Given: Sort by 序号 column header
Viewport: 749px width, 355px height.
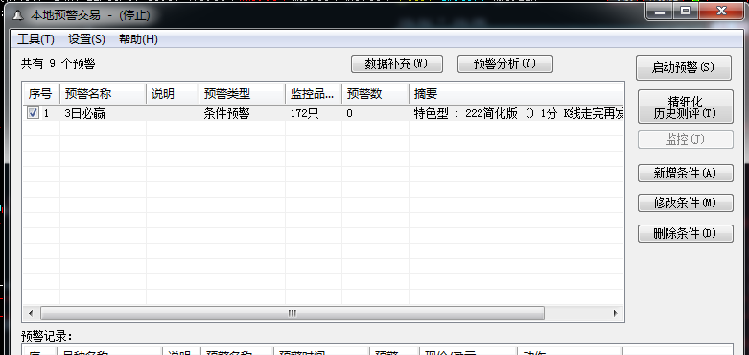Looking at the screenshot, I should point(41,94).
